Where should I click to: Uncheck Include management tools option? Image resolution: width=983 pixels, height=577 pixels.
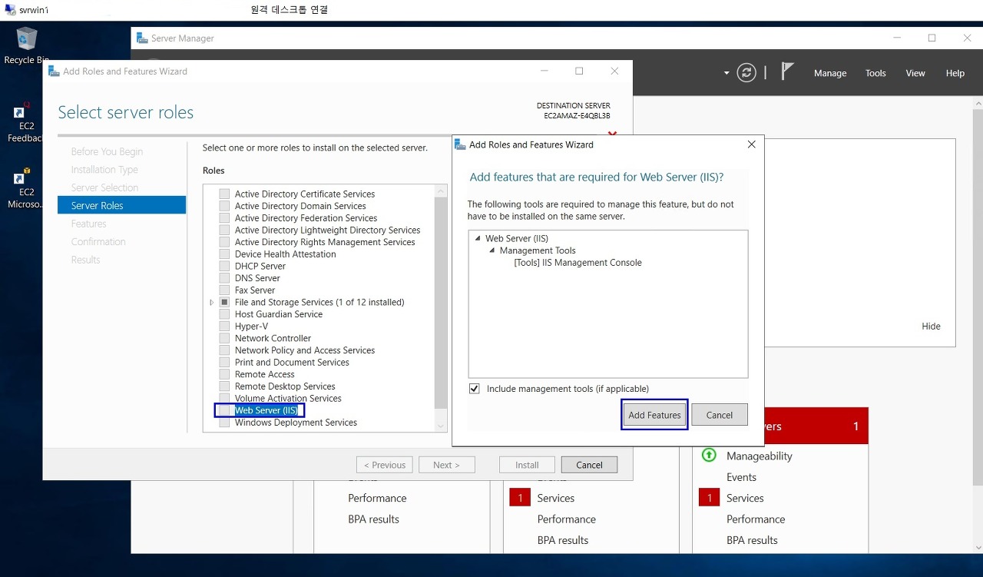coord(475,389)
